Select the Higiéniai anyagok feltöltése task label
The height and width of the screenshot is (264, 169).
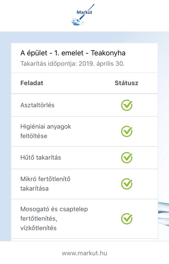46,131
